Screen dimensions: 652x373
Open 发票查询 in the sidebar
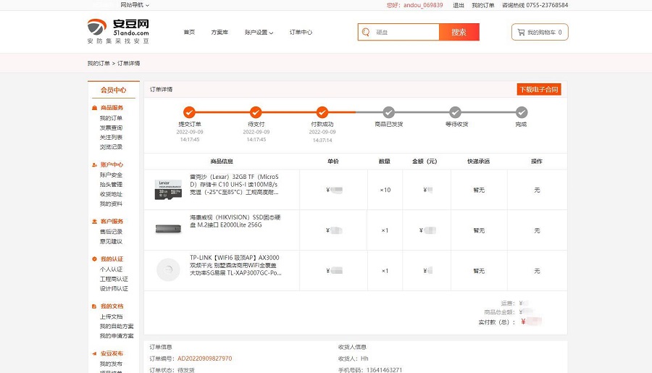click(111, 127)
